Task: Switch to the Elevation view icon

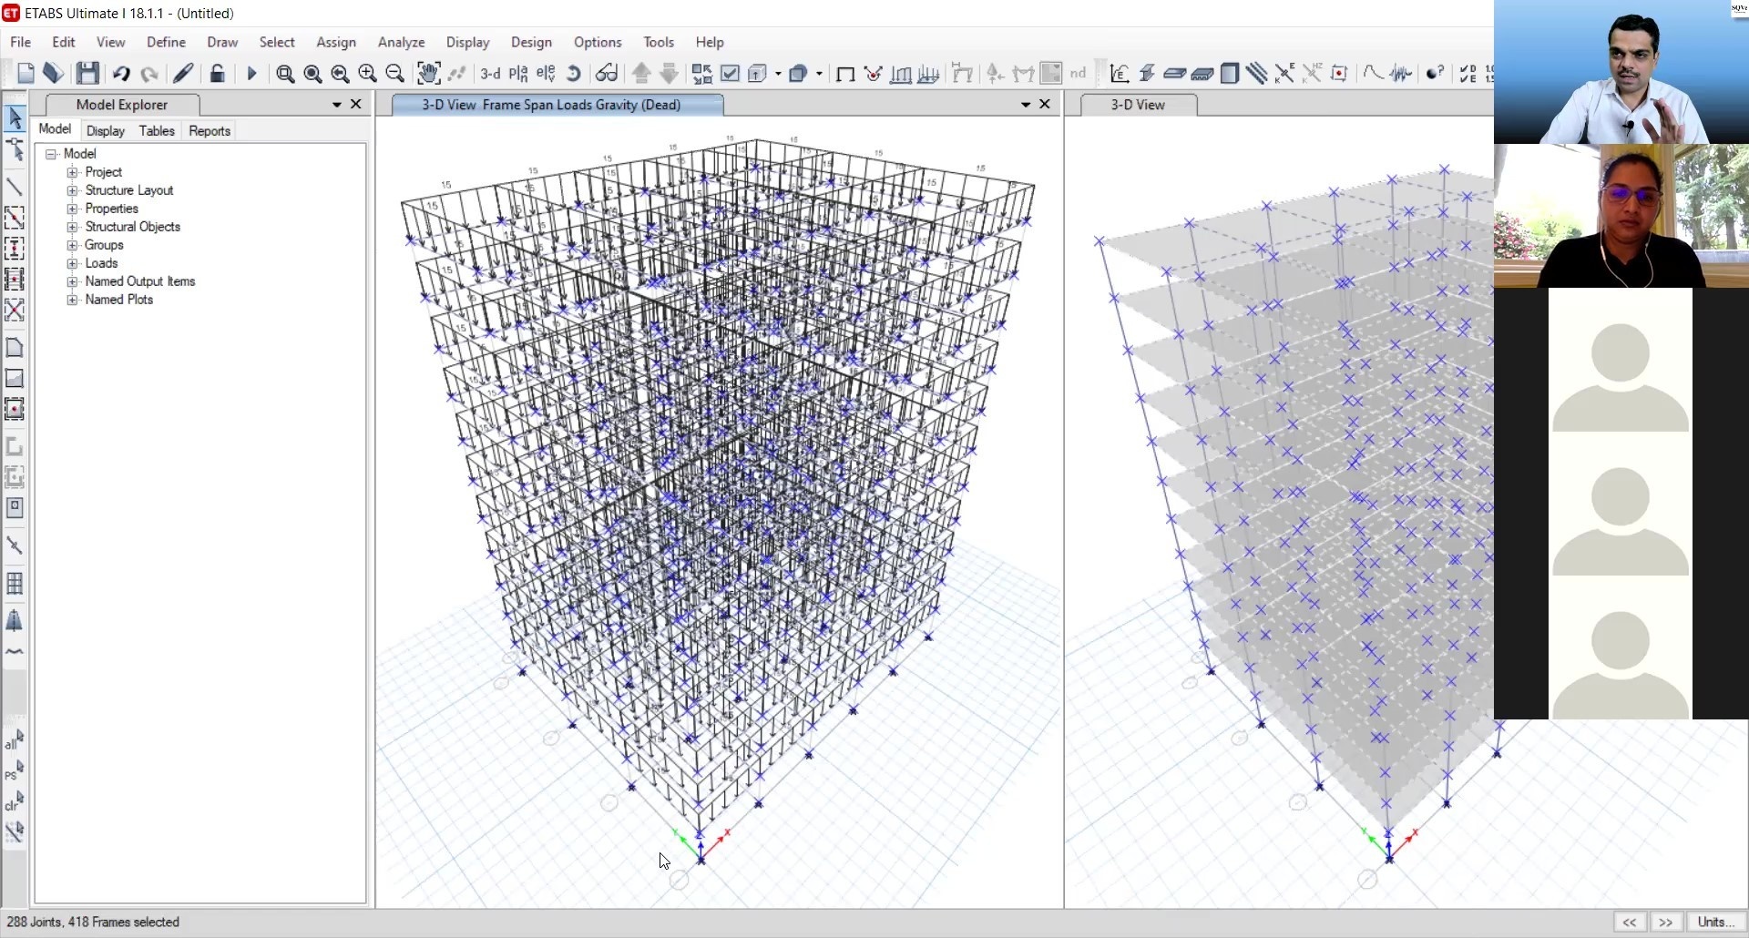Action: click(546, 74)
